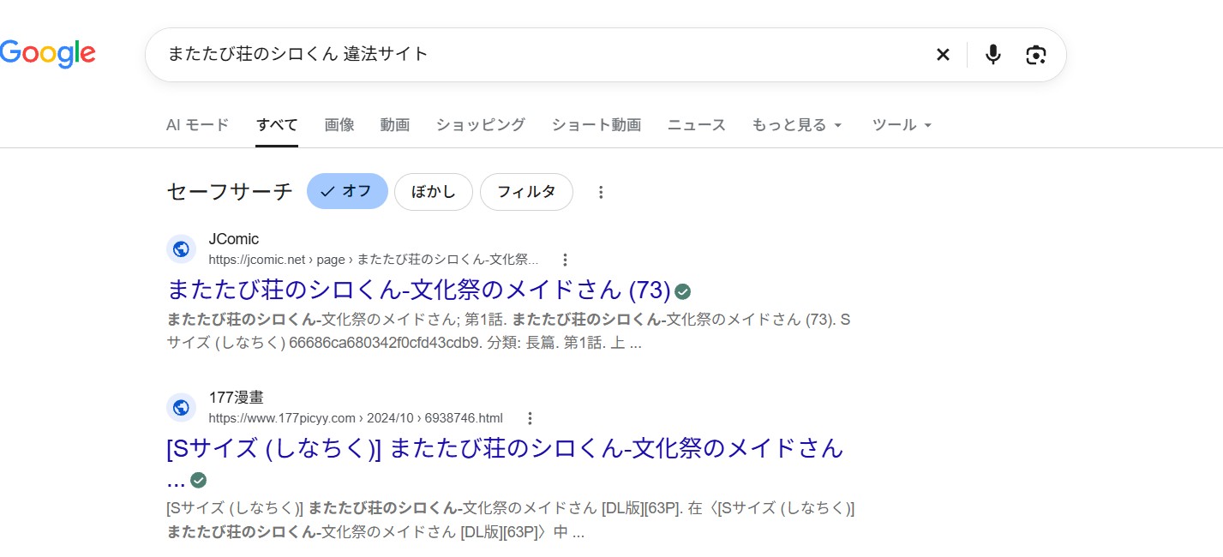Set SafeSearch to オフ
1223x557 pixels.
click(347, 191)
